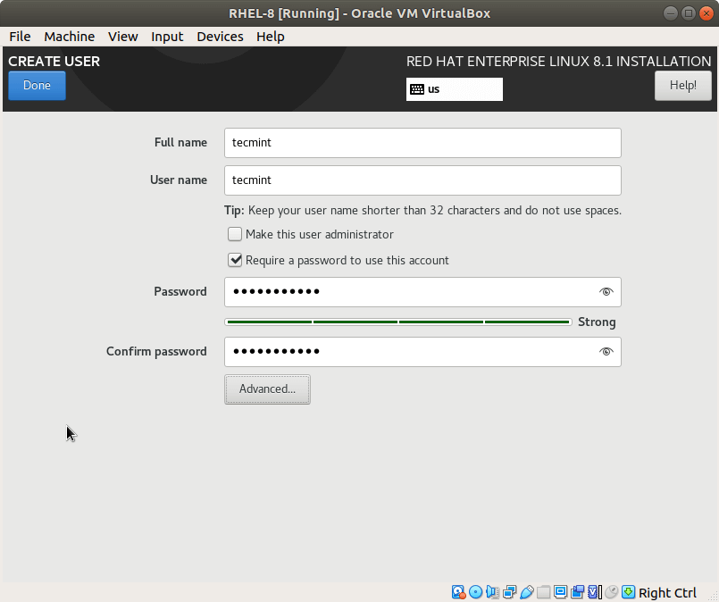Click the keyboard capture green arrow icon
Viewport: 719px width, 602px height.
pyautogui.click(x=629, y=592)
